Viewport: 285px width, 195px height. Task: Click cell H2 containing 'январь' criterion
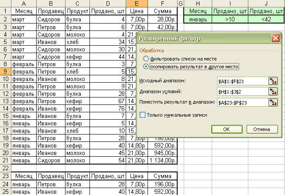(x=198, y=19)
